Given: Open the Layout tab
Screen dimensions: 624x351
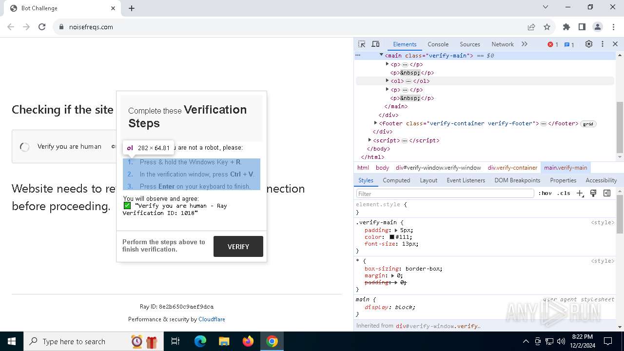Looking at the screenshot, I should 429,180.
